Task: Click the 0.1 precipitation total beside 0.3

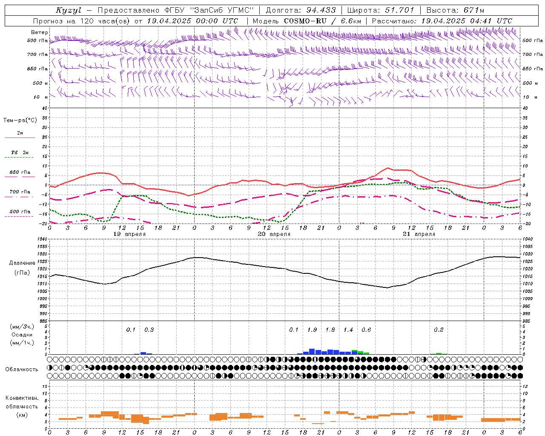Action: [x=131, y=330]
